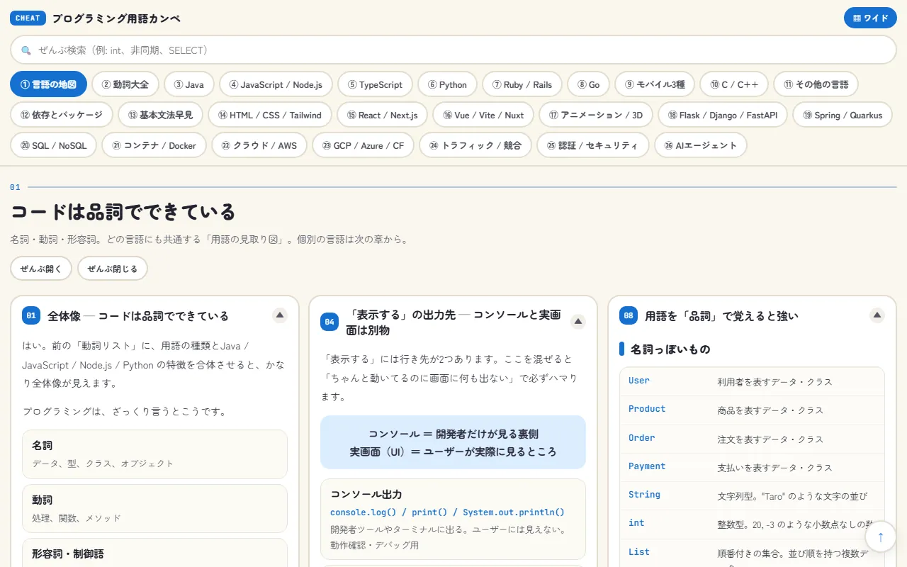
Task: Click the 名詞っぽいもの subheading
Action: pyautogui.click(x=670, y=349)
